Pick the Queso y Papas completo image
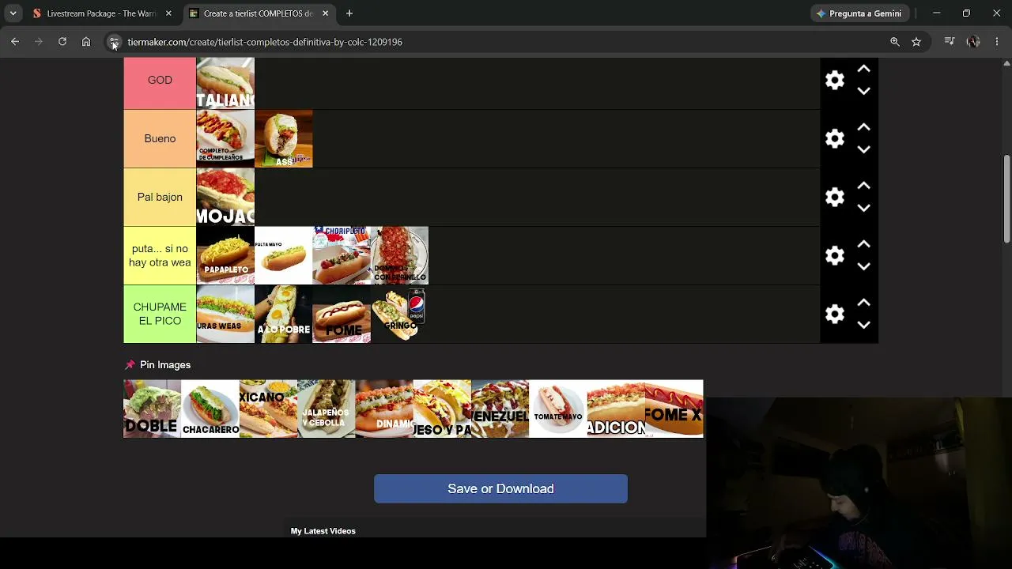The image size is (1012, 569). (x=442, y=409)
